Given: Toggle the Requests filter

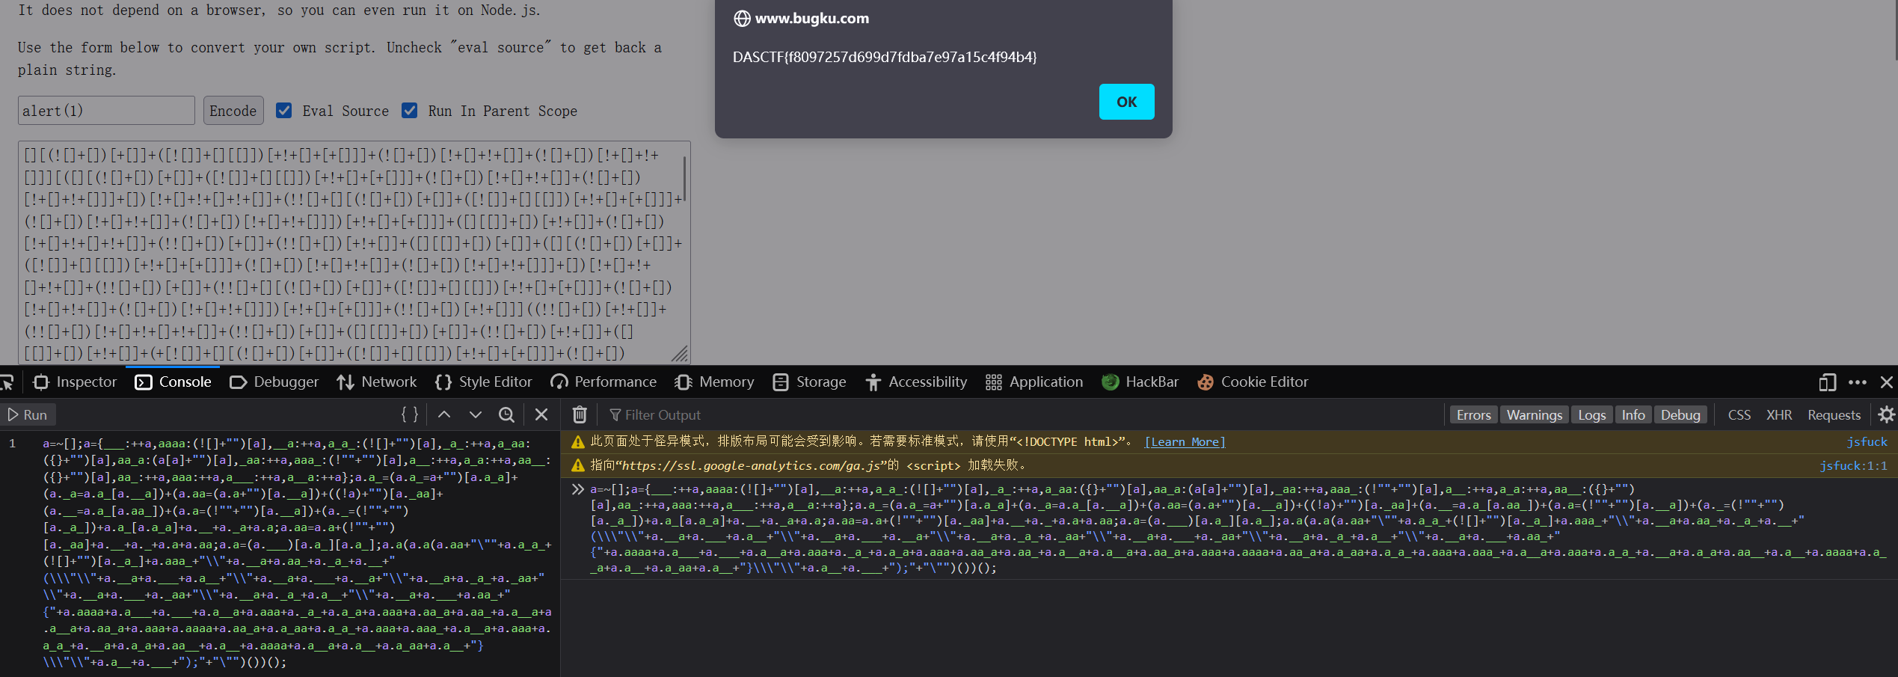Looking at the screenshot, I should [1834, 414].
